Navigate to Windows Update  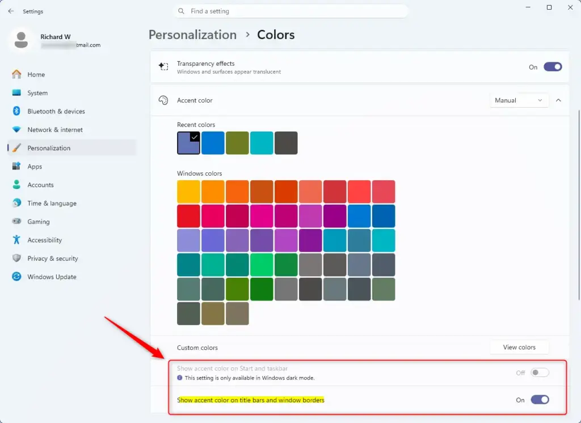pos(72,277)
